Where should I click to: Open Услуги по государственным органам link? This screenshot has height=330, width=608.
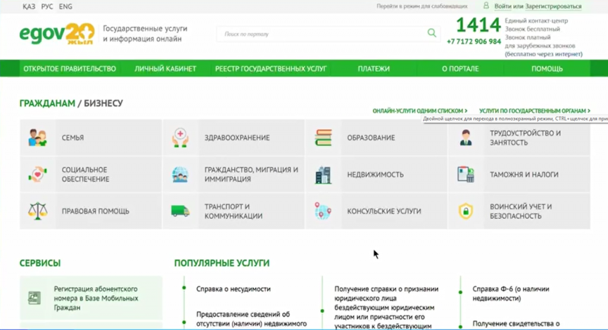[535, 111]
